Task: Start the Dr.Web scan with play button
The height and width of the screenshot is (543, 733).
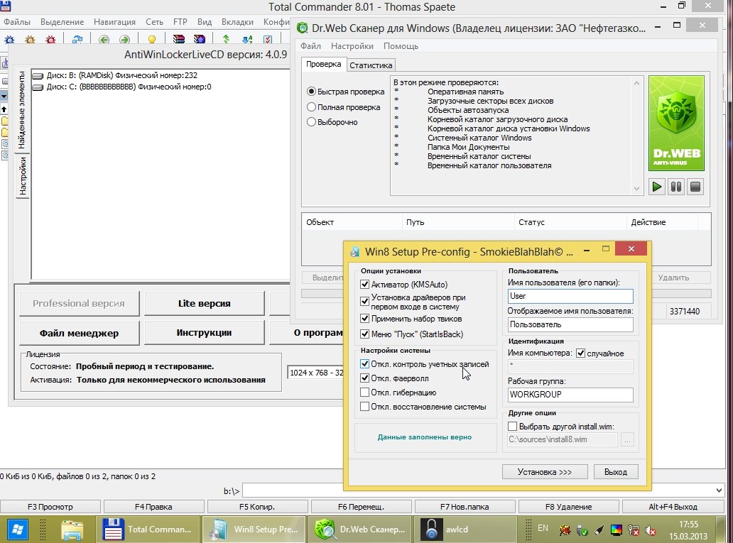Action: [x=657, y=187]
